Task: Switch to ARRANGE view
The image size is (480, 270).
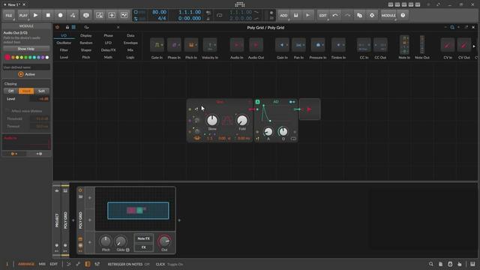Action: click(26, 264)
